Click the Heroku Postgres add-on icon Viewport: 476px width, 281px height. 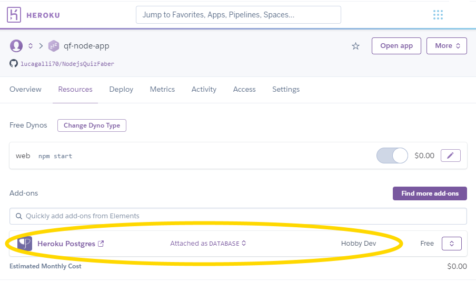coord(25,244)
